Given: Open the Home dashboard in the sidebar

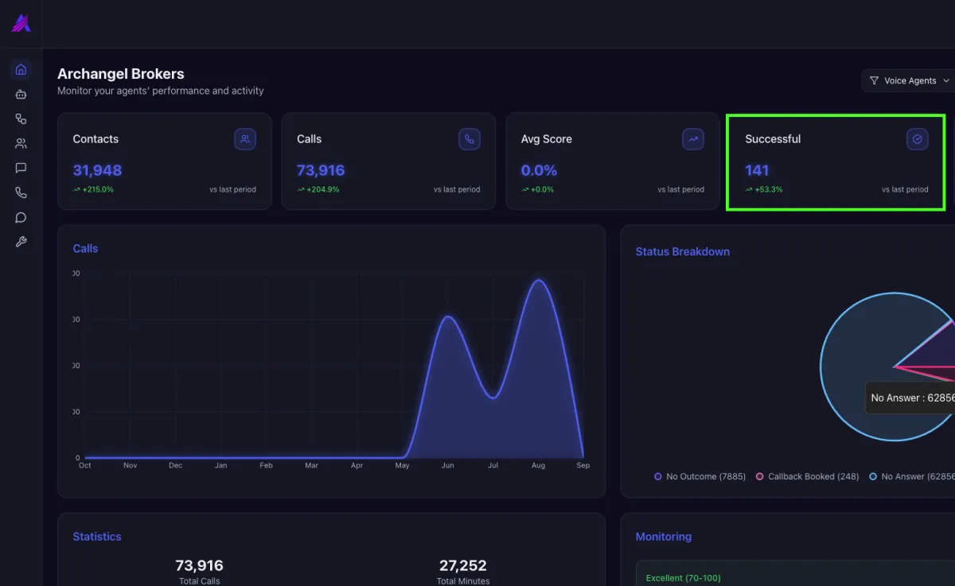Looking at the screenshot, I should (x=21, y=70).
